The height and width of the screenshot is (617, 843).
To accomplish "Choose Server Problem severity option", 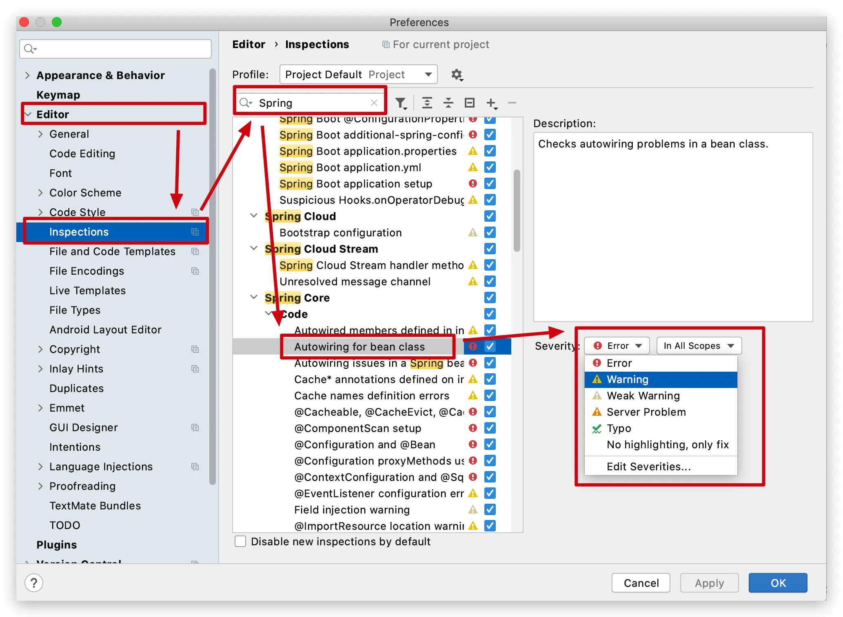I will (x=661, y=412).
